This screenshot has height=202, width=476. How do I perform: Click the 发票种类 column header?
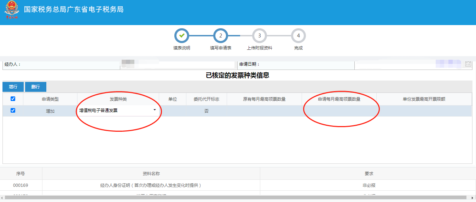click(118, 99)
